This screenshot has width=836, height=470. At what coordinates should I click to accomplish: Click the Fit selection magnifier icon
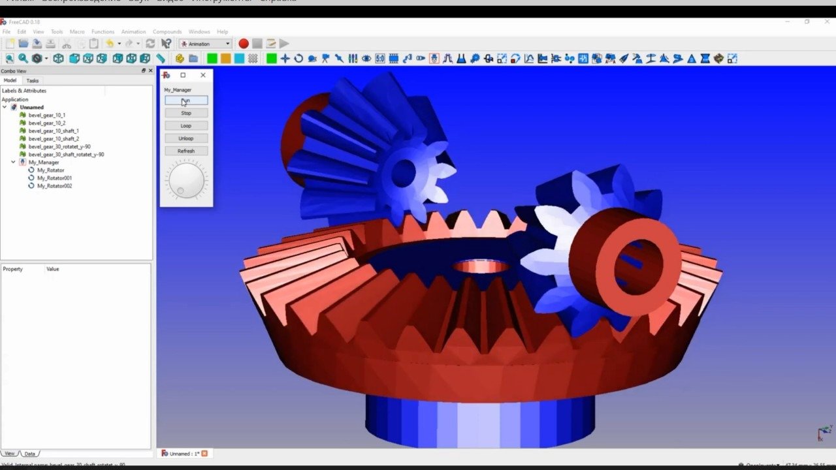click(24, 59)
